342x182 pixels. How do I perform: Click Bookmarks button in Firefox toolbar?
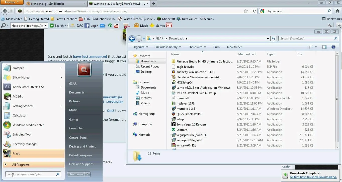(331, 19)
